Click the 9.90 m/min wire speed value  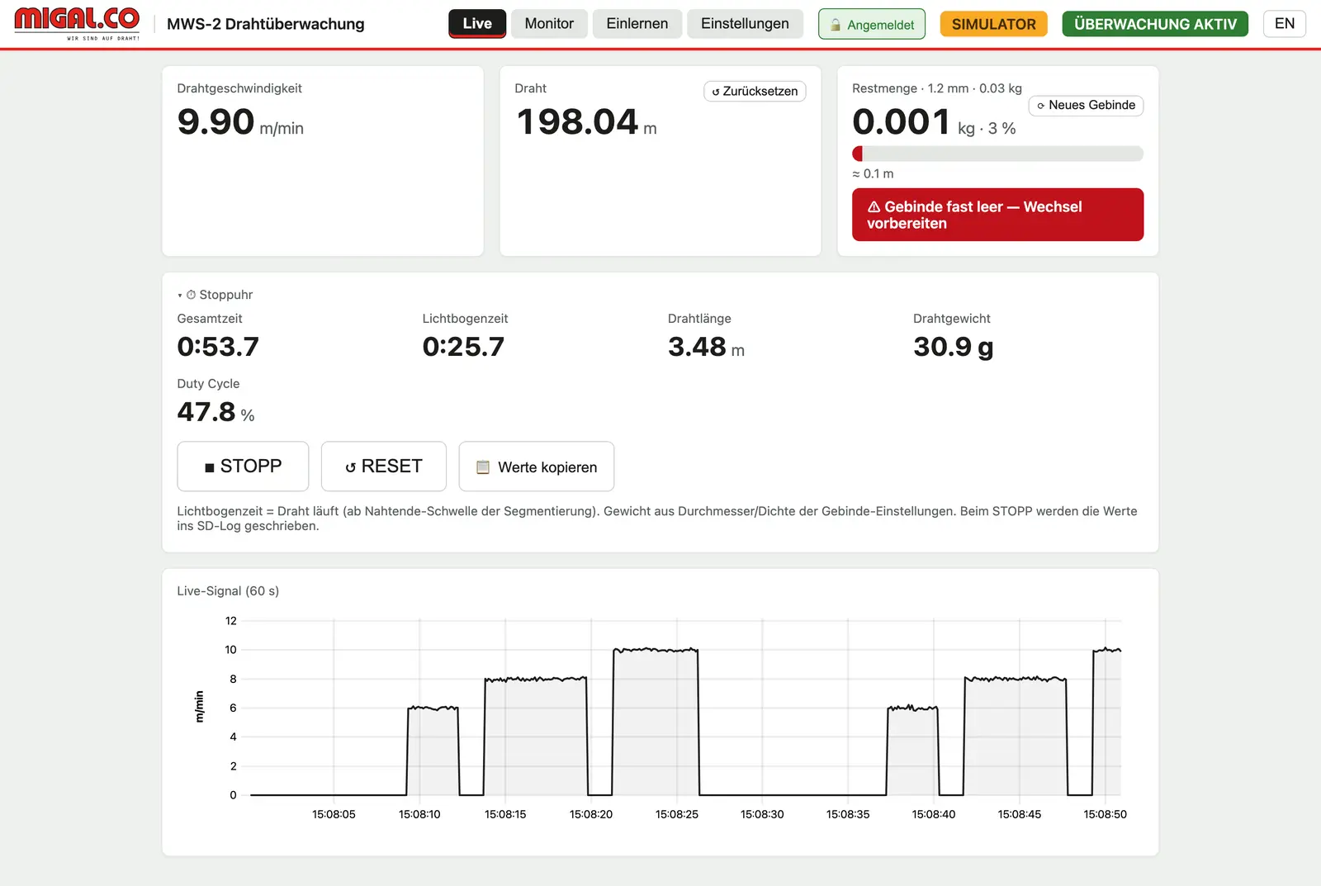240,122
